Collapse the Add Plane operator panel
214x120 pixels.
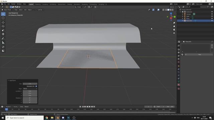[8, 81]
